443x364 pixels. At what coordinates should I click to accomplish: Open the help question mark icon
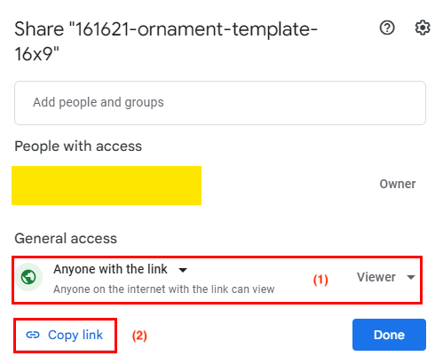click(x=387, y=28)
